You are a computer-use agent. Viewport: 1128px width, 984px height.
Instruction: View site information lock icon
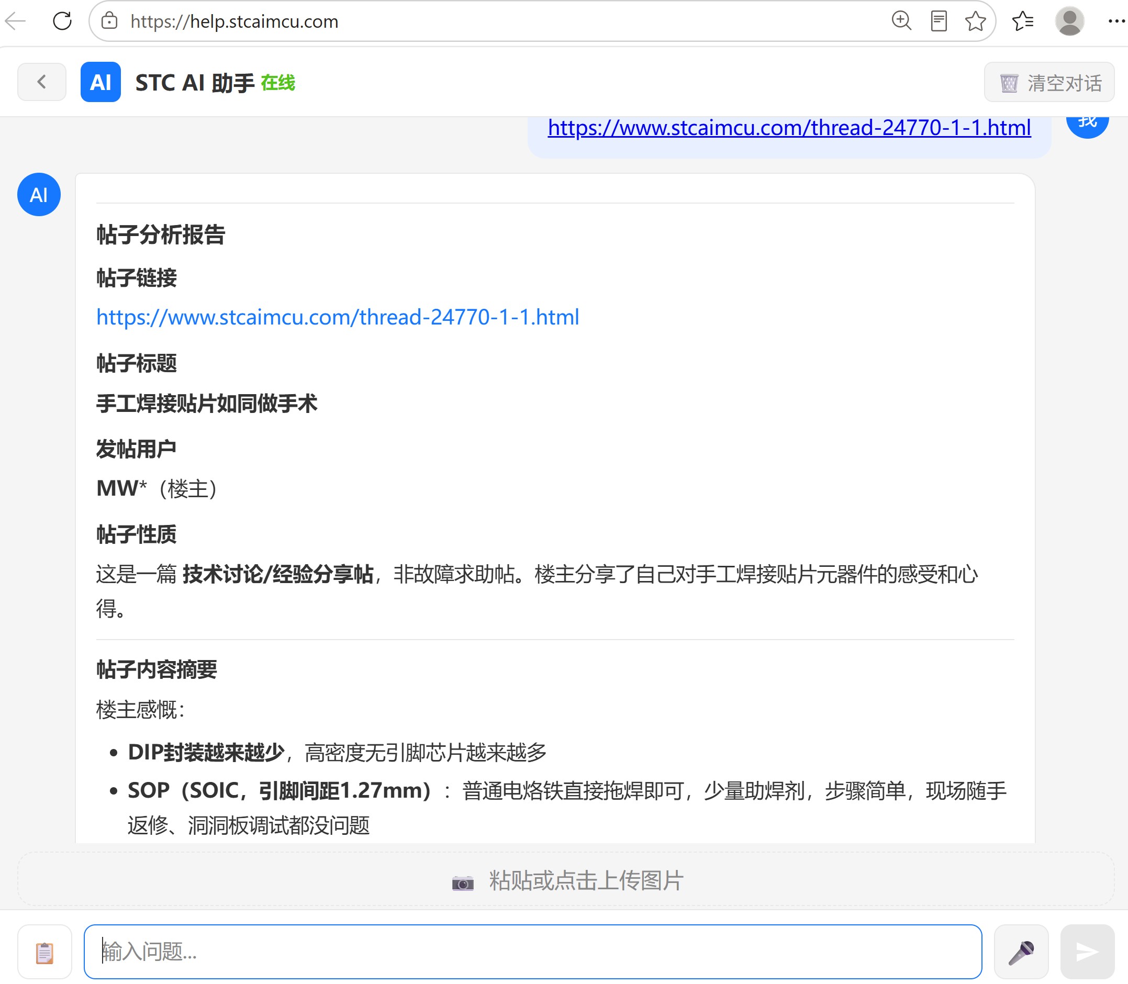click(x=109, y=21)
